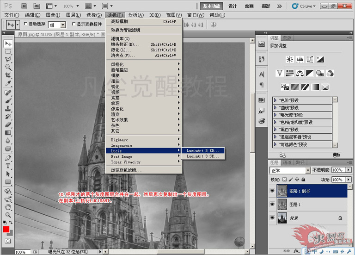Show more workspaces chevron
This screenshot has width=355, height=255.
tap(279, 6)
